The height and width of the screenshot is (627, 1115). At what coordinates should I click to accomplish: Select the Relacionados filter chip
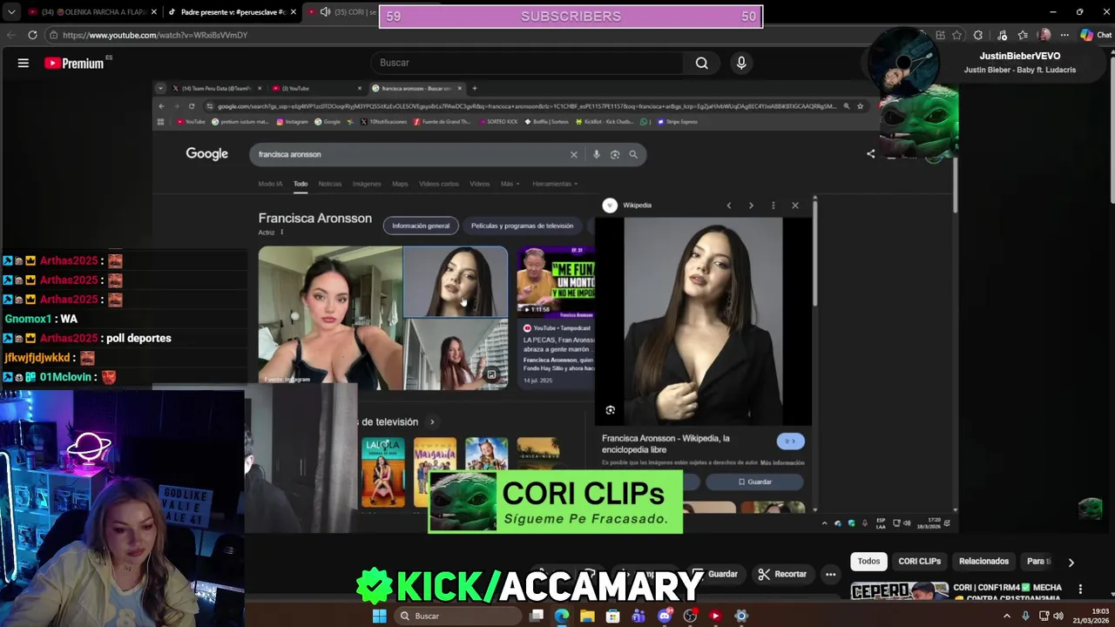(983, 562)
